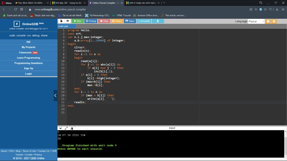
Task: Go to Learn Programming
Action: 29,58
